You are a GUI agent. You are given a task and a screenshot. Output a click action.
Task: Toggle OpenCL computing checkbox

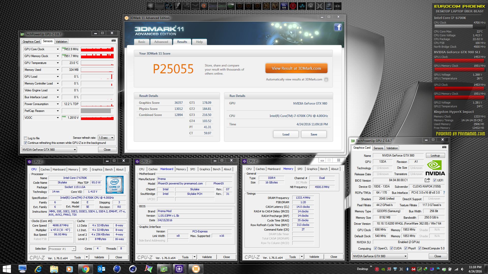click(x=375, y=248)
